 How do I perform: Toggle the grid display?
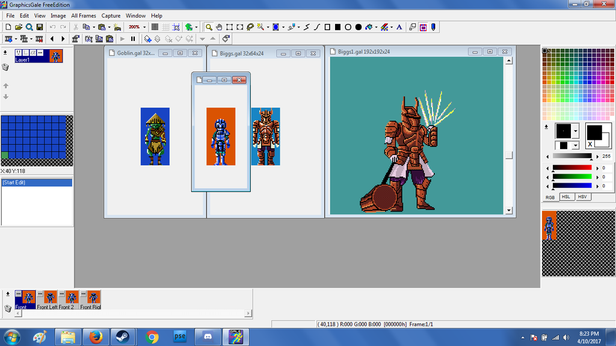[155, 27]
